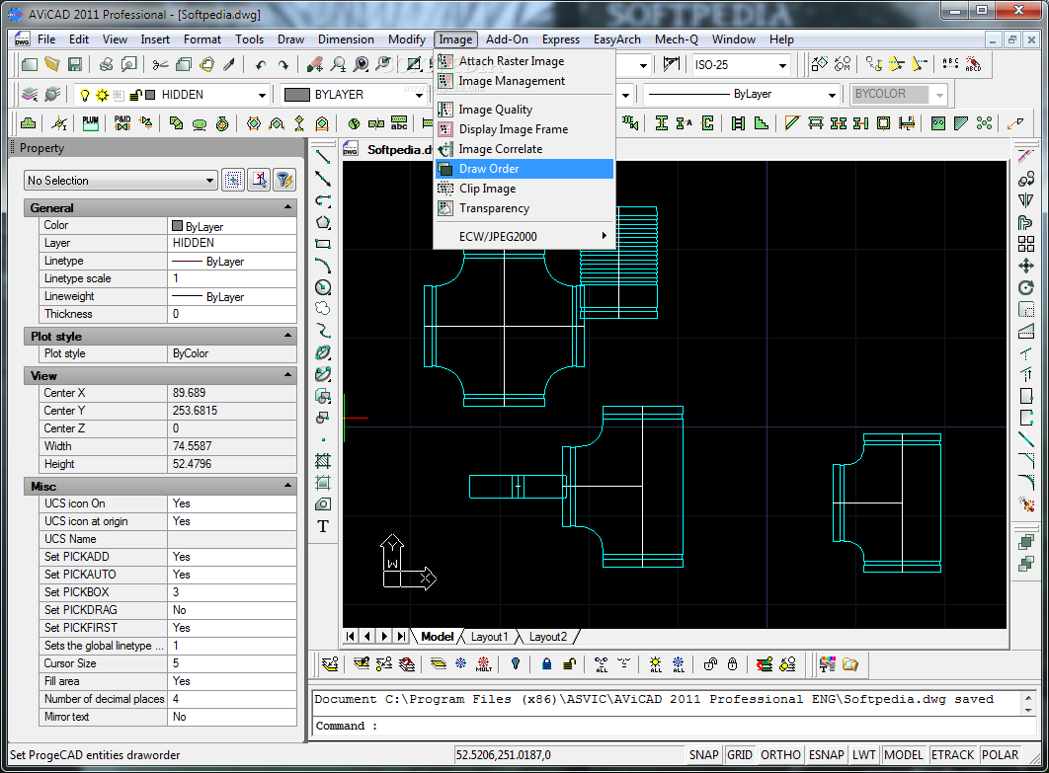
Task: Choose Clip Image menu entry
Action: click(524, 189)
